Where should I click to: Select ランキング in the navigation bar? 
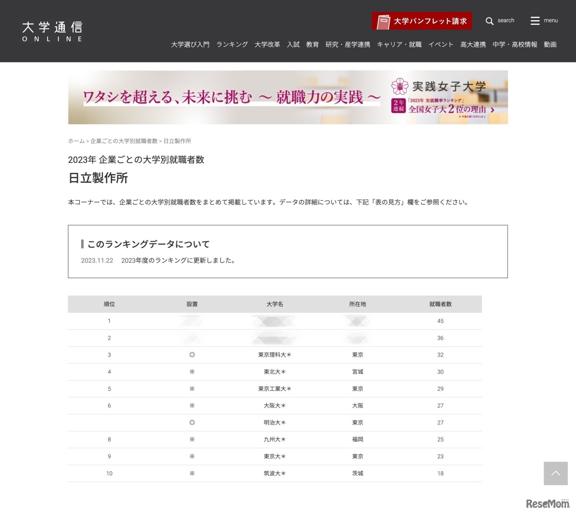pos(232,45)
